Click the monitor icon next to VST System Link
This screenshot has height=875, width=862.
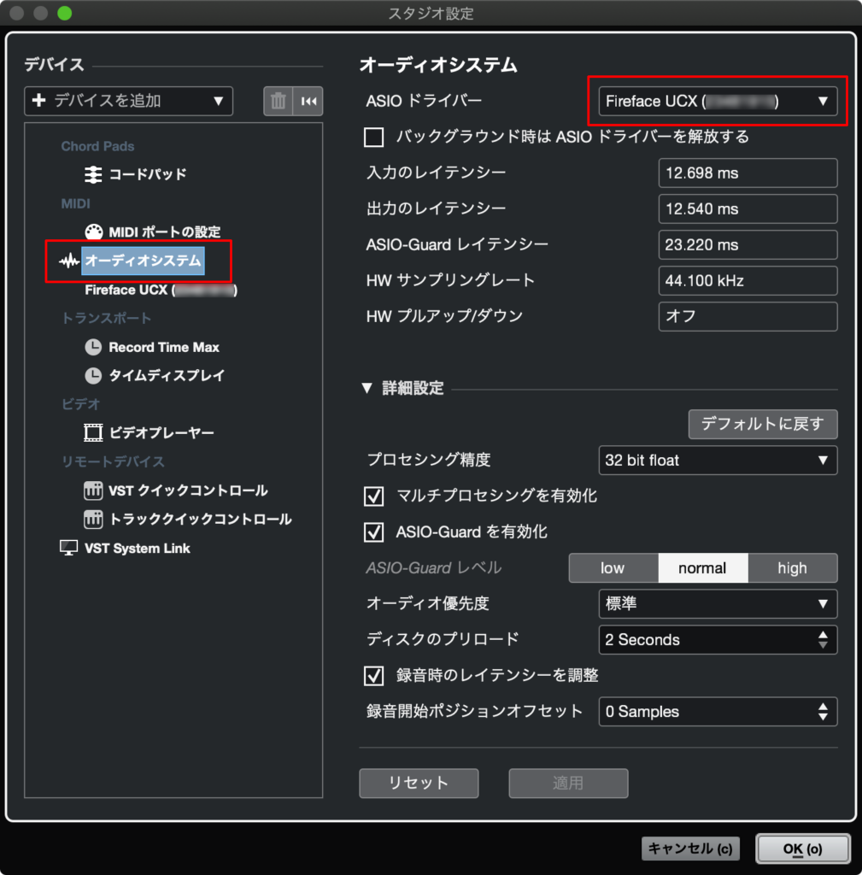(x=69, y=548)
